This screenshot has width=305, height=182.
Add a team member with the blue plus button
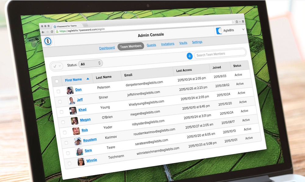189,56
